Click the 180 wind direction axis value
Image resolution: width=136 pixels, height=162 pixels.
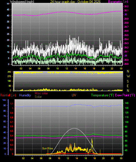click(x=9, y=81)
